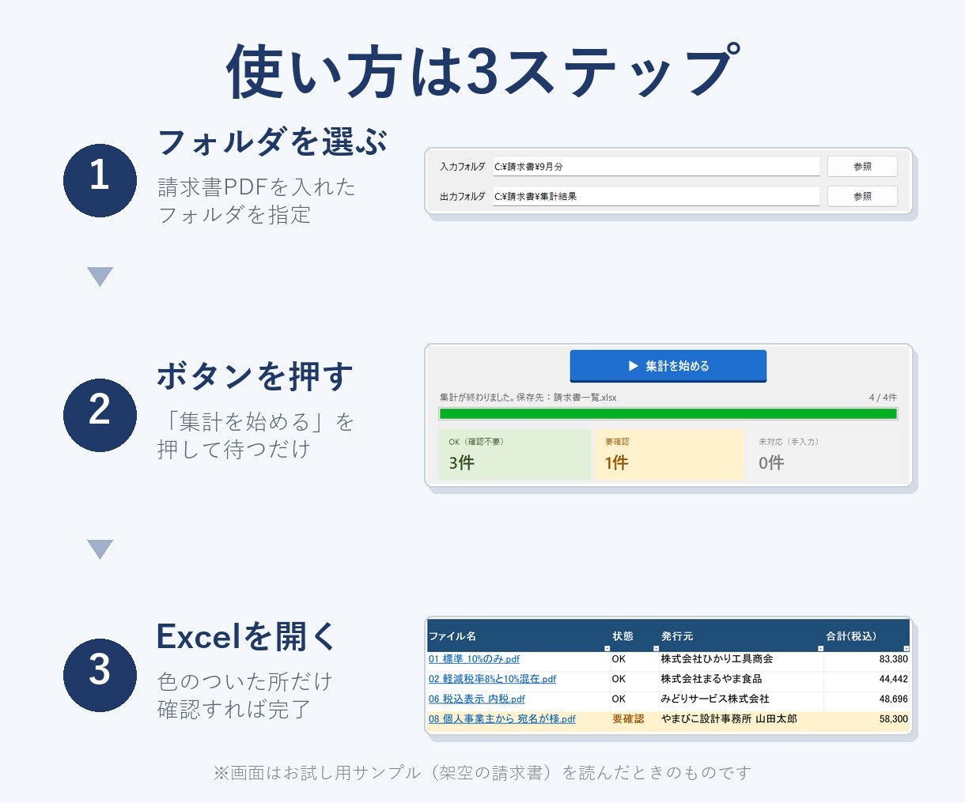Image resolution: width=965 pixels, height=803 pixels.
Task: Select the 要確認 1件 card
Action: [670, 454]
